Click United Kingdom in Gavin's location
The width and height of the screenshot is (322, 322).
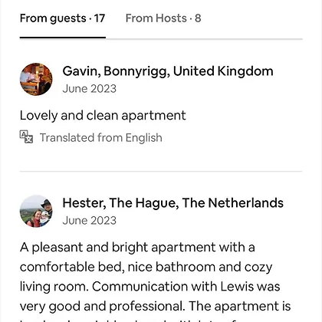(223, 71)
